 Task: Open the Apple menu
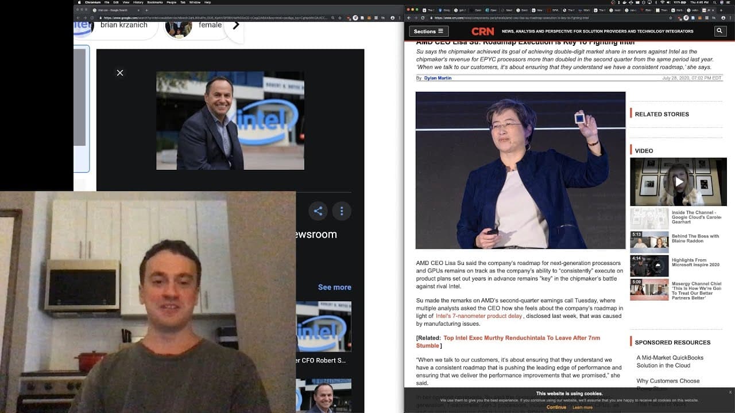tap(79, 2)
